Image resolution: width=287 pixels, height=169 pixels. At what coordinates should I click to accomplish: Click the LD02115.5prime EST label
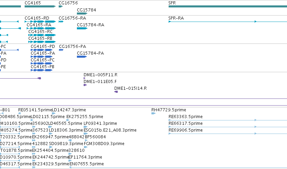point(48,117)
